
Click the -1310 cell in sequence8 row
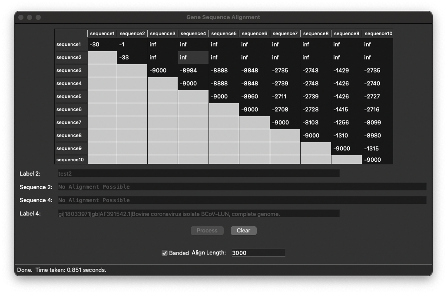[x=347, y=135]
